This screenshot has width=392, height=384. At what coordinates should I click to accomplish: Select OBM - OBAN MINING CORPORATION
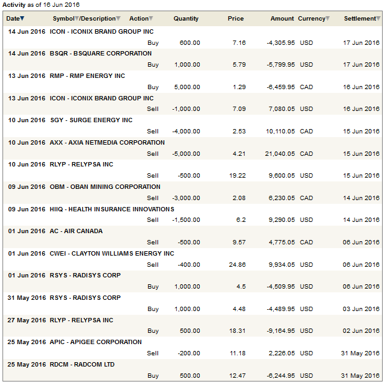[105, 187]
